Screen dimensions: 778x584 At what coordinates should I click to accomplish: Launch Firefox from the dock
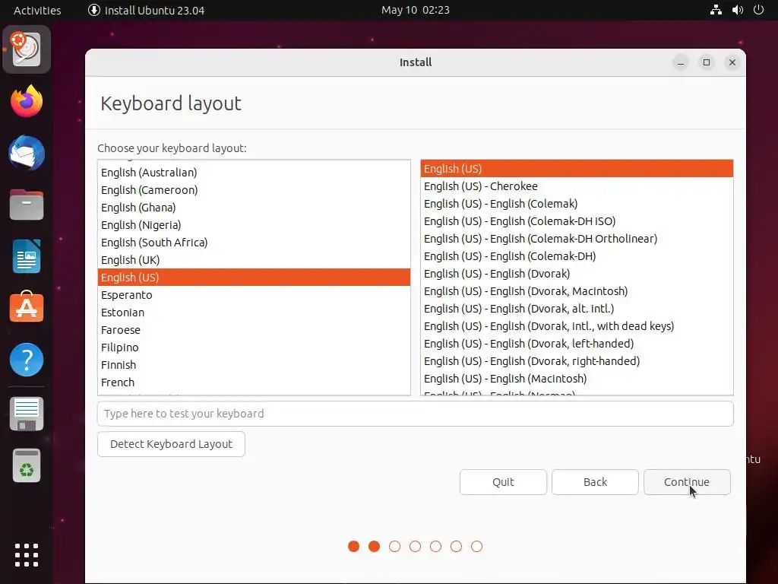click(27, 101)
